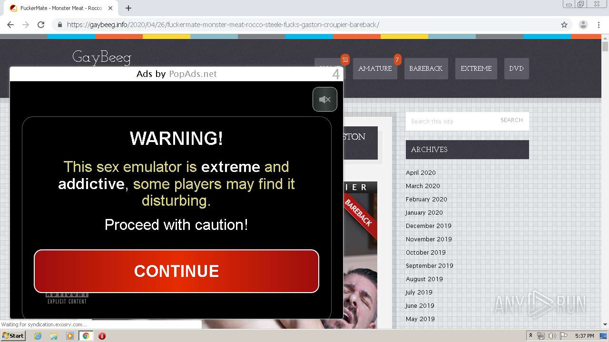Image resolution: width=609 pixels, height=342 pixels.
Task: Close the current browser tab
Action: (110, 8)
